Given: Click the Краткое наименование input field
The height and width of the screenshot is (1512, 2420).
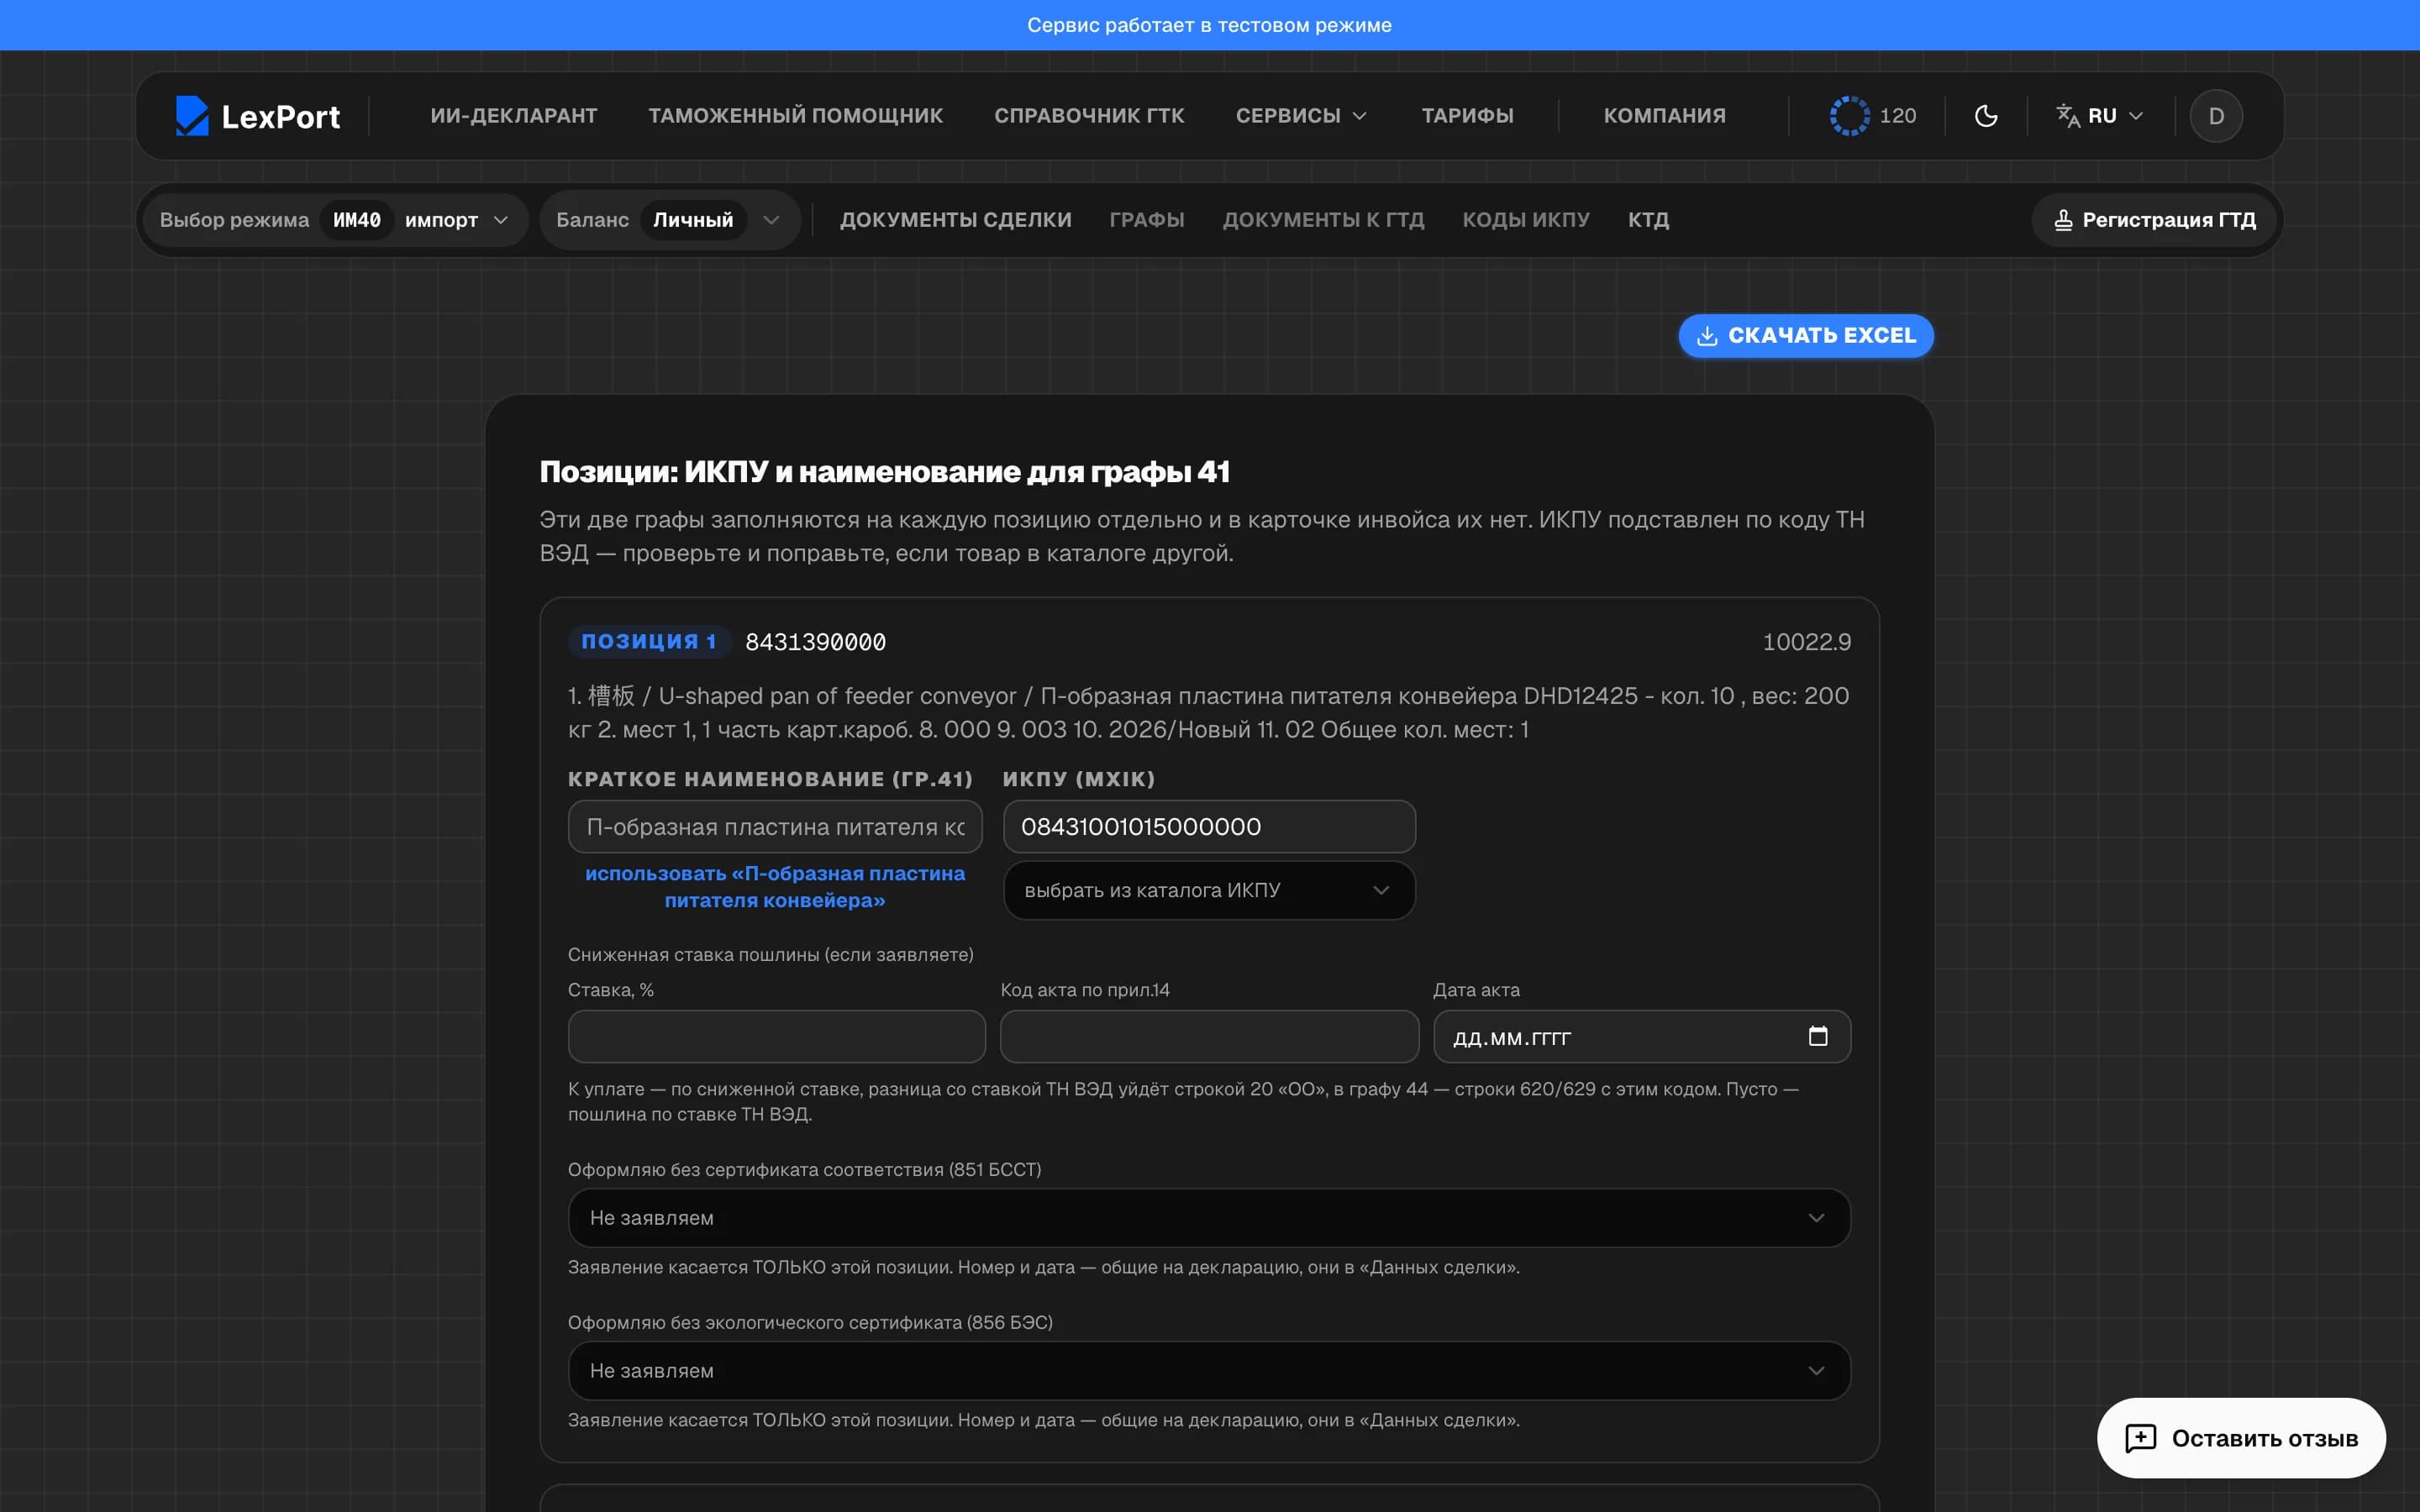Looking at the screenshot, I should pyautogui.click(x=775, y=827).
